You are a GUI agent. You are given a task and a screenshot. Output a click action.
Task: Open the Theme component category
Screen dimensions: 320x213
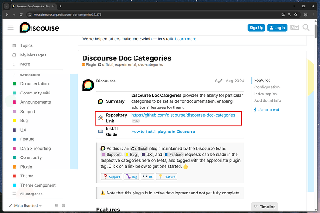38,185
